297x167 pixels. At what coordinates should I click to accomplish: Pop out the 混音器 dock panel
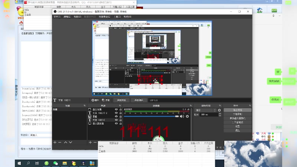[x=190, y=106]
